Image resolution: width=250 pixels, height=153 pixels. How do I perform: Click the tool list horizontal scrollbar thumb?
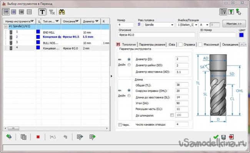(13, 128)
